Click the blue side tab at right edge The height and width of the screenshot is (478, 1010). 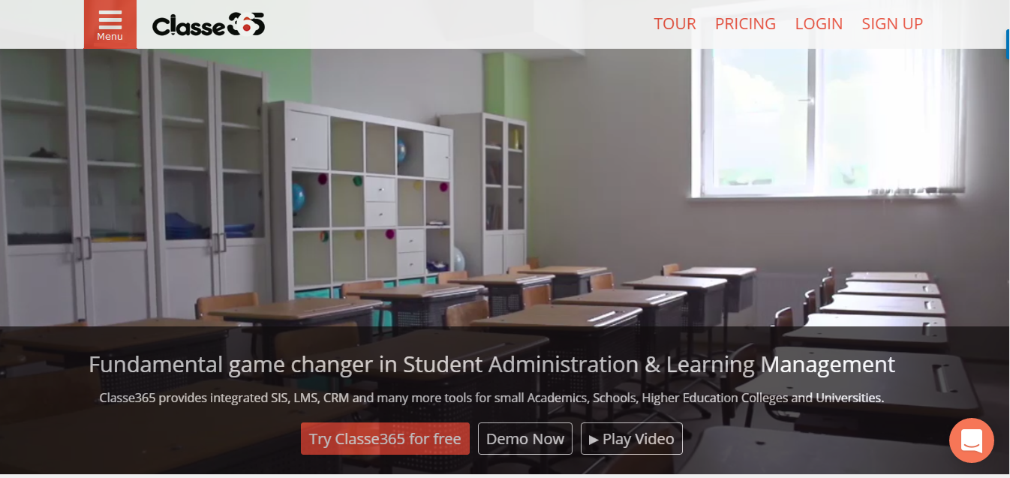tap(1007, 44)
